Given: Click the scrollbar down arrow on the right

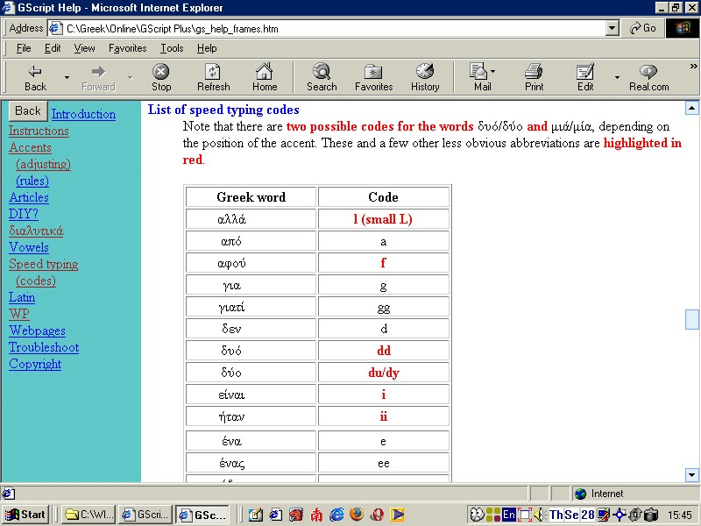Looking at the screenshot, I should pos(691,474).
